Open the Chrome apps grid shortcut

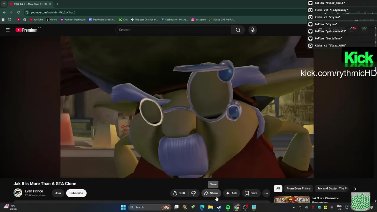[x=9, y=20]
